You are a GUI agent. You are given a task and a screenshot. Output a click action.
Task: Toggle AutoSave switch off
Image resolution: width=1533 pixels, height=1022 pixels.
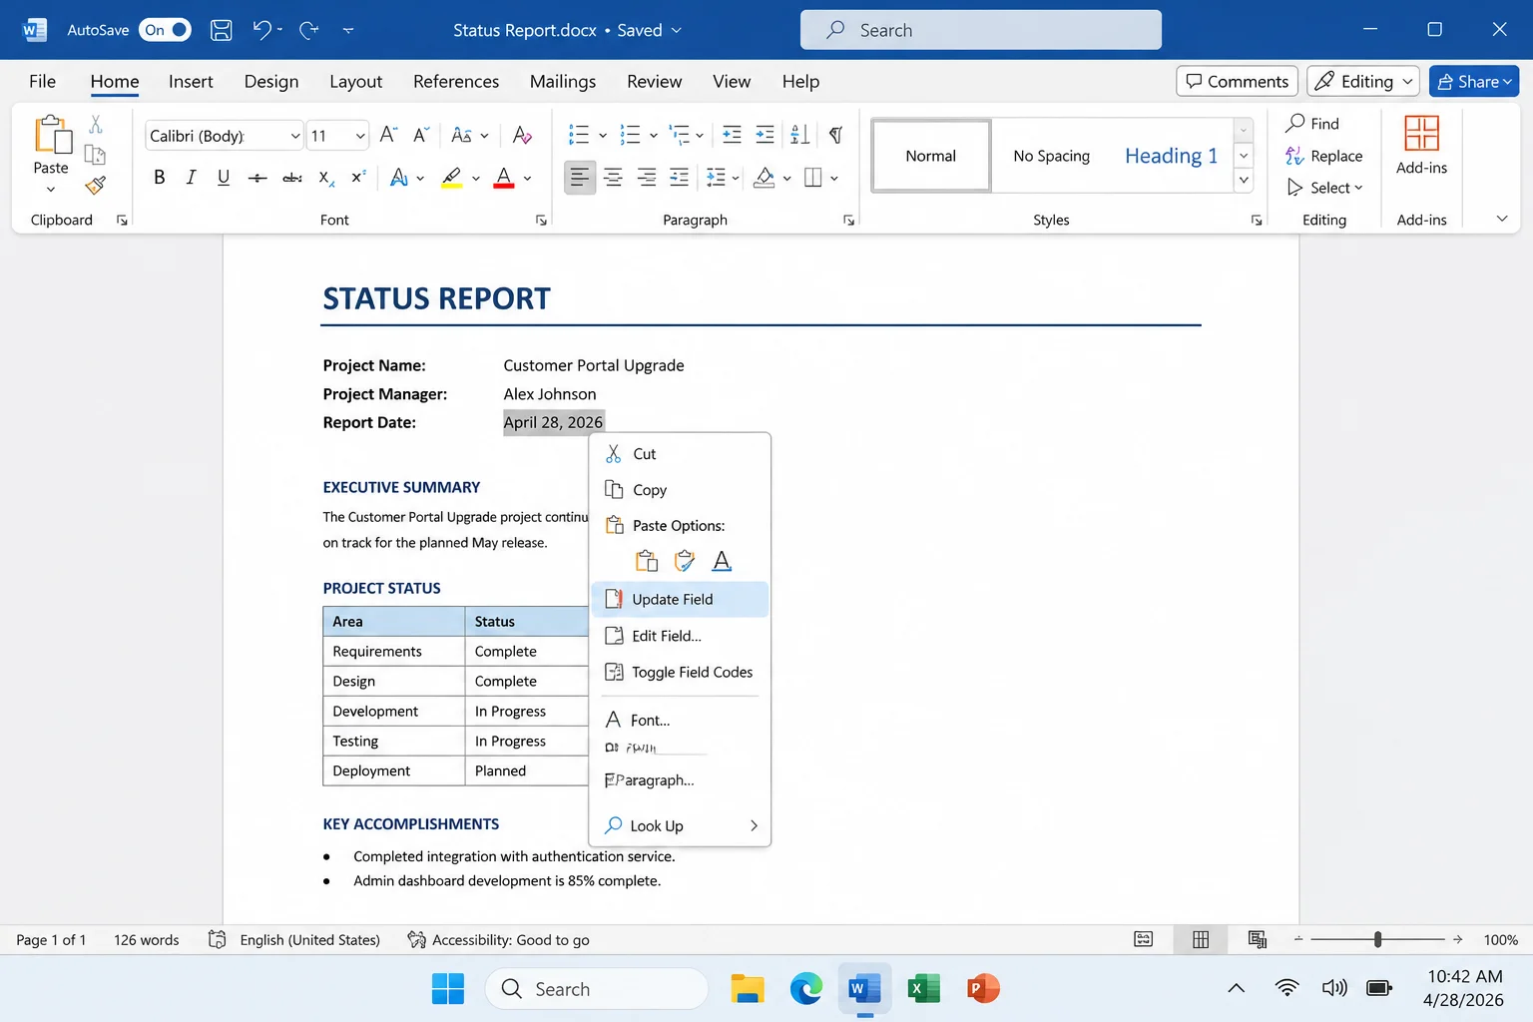pyautogui.click(x=165, y=30)
